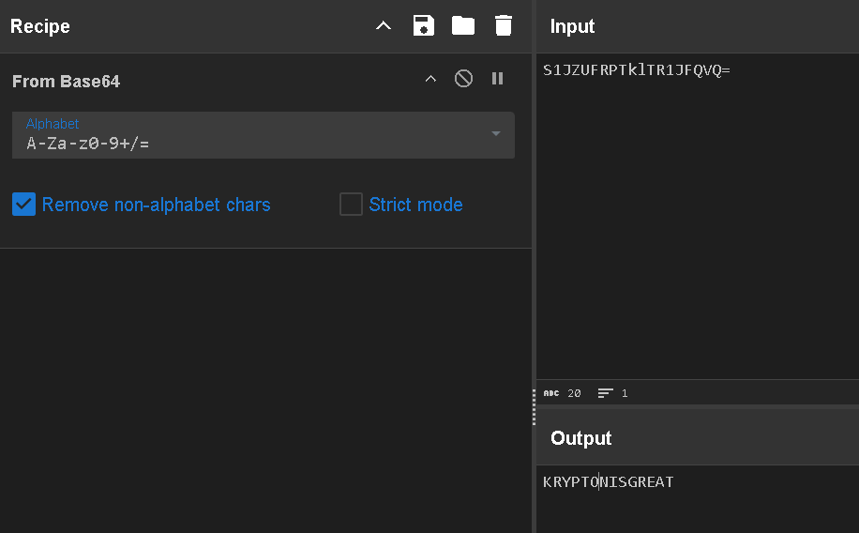The width and height of the screenshot is (859, 533).
Task: Enable the Strict mode checkbox
Action: pos(351,205)
